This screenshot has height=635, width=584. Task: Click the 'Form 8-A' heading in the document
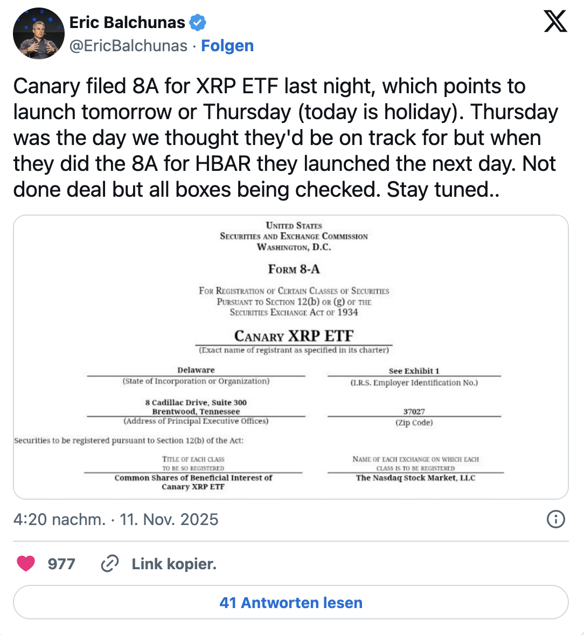(294, 269)
